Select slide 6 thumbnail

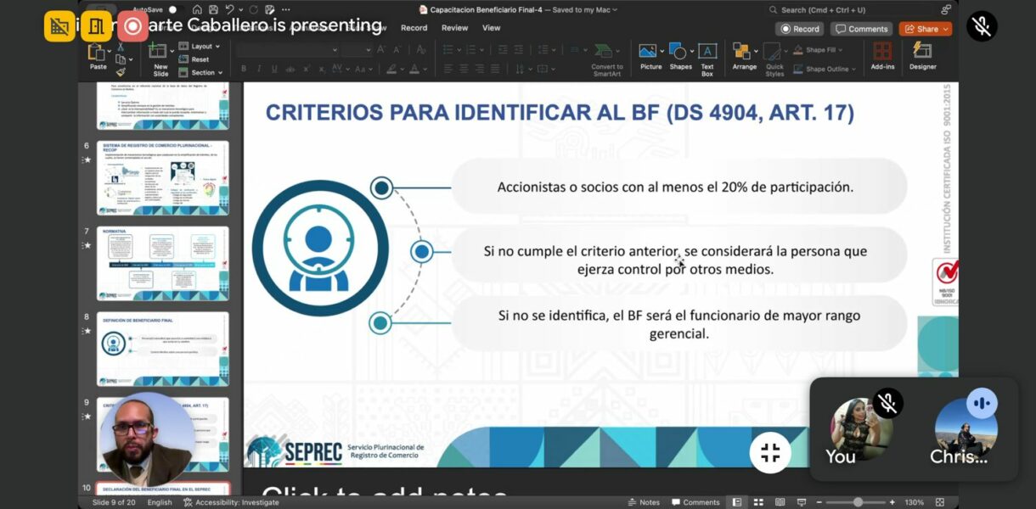pos(162,177)
